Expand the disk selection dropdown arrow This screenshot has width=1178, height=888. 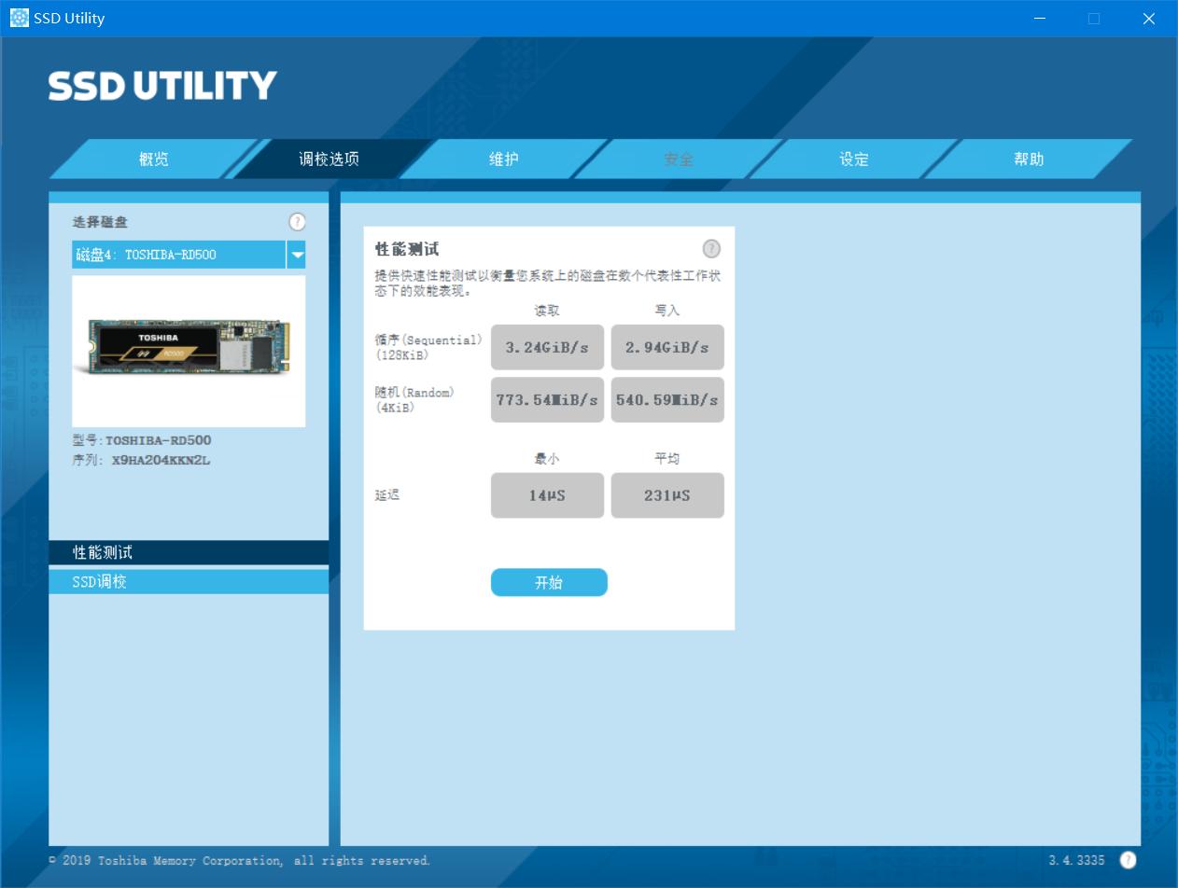tap(296, 255)
